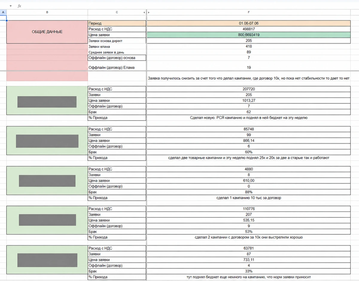This screenshot has width=359, height=281.
Task: Select column F header
Action: click(x=249, y=12)
